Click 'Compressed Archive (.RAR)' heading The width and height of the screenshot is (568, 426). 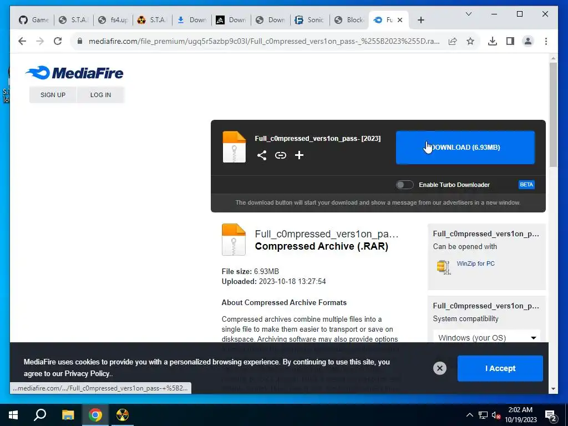click(x=321, y=246)
